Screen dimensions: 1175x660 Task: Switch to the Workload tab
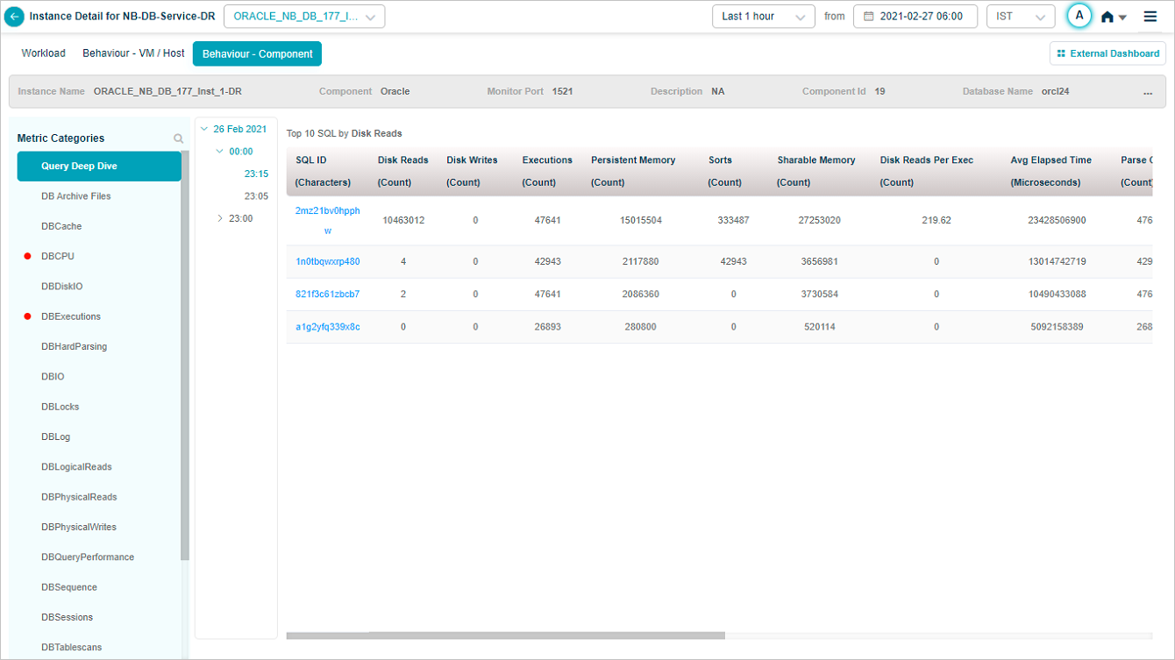click(43, 53)
